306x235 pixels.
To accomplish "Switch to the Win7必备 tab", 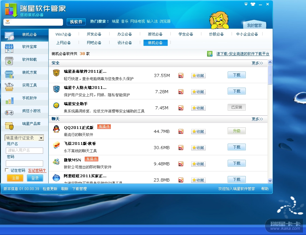I will point(63,35).
